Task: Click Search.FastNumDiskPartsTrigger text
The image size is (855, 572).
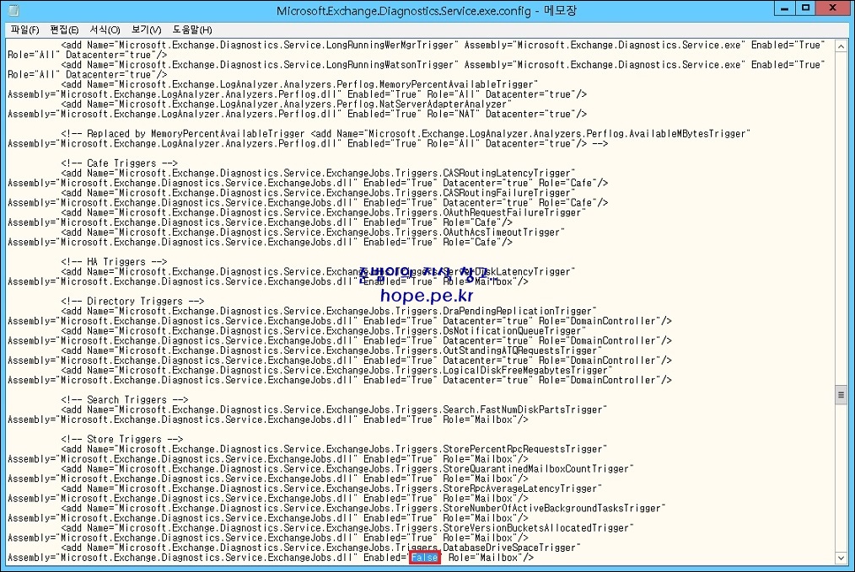Action: click(523, 409)
